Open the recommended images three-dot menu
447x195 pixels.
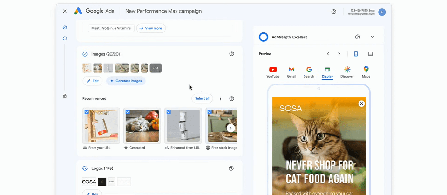point(220,98)
